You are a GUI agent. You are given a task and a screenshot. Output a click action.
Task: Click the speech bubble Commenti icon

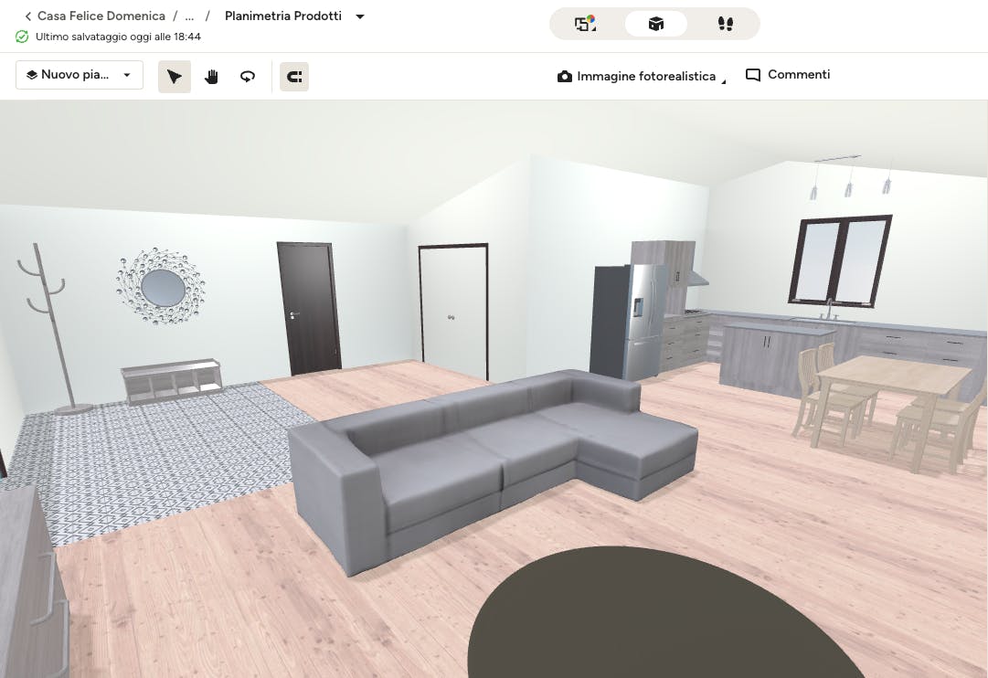(752, 75)
